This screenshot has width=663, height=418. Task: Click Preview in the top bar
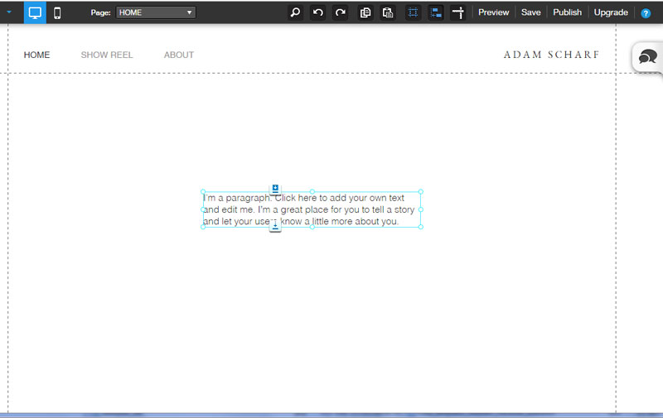coord(493,12)
